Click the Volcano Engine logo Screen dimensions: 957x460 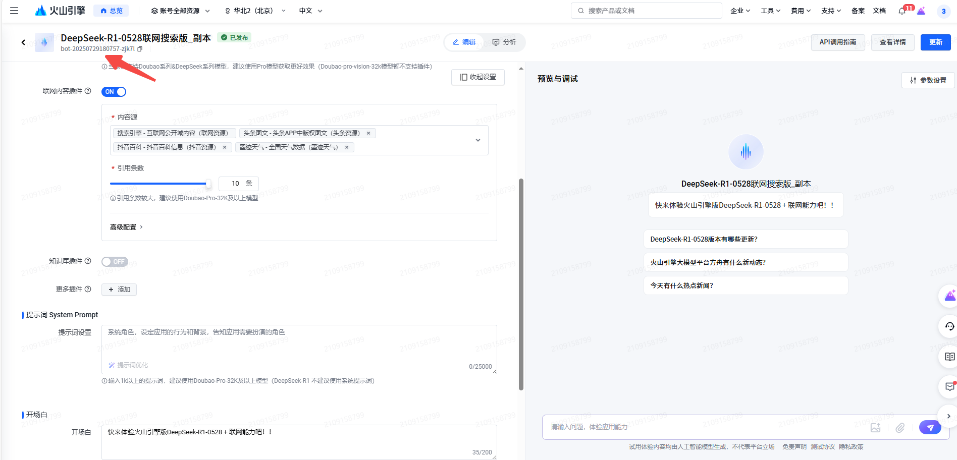tap(60, 11)
